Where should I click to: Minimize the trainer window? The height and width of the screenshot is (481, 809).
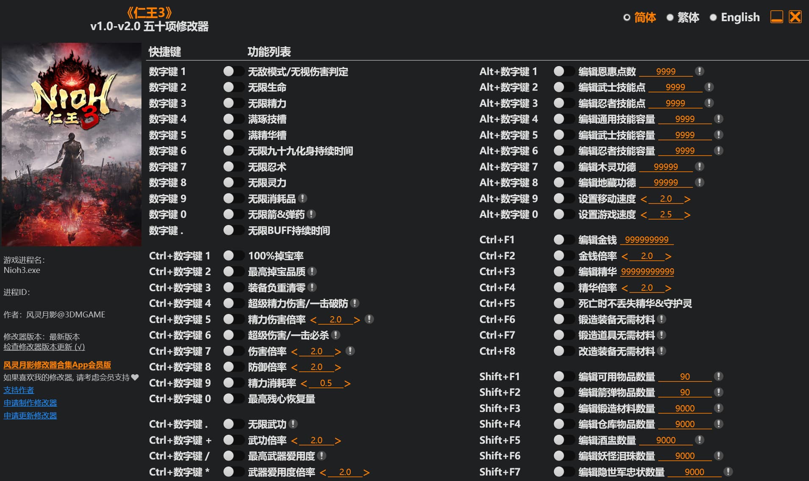[x=776, y=17]
